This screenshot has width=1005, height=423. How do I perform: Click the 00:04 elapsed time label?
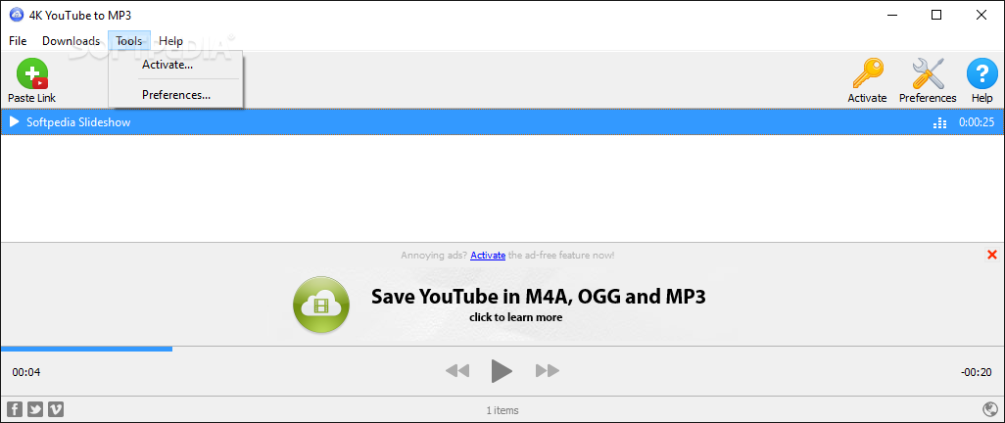click(x=26, y=372)
